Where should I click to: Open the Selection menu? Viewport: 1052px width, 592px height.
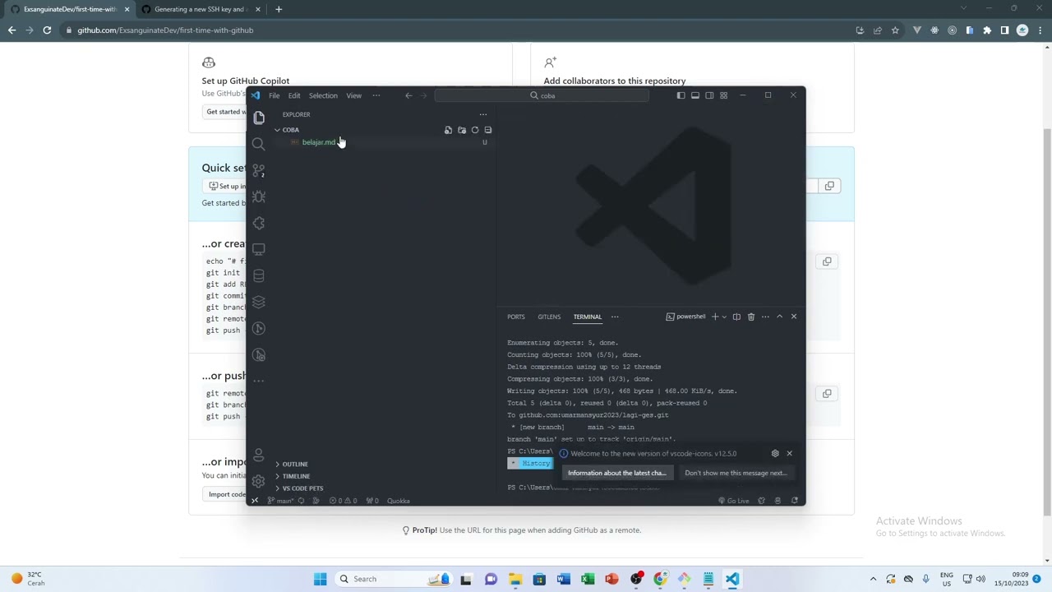323,95
